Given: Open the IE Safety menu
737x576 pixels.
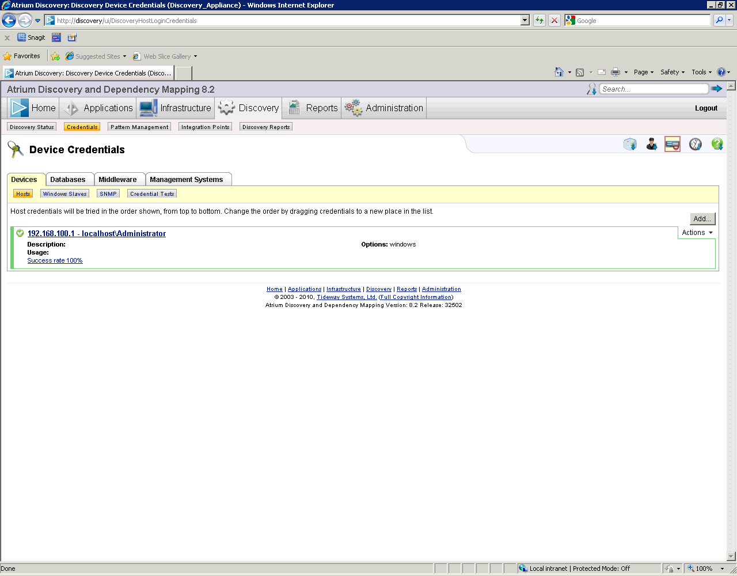Looking at the screenshot, I should pyautogui.click(x=673, y=72).
